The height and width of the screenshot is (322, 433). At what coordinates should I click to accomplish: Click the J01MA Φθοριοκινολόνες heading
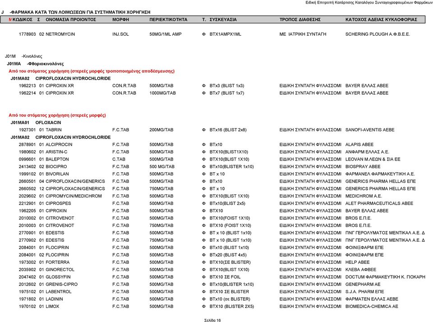pos(35,64)
